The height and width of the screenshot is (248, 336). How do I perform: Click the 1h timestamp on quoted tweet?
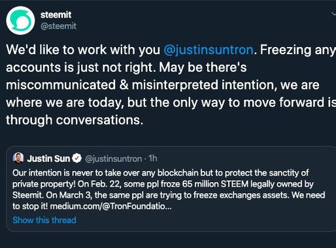(x=153, y=159)
